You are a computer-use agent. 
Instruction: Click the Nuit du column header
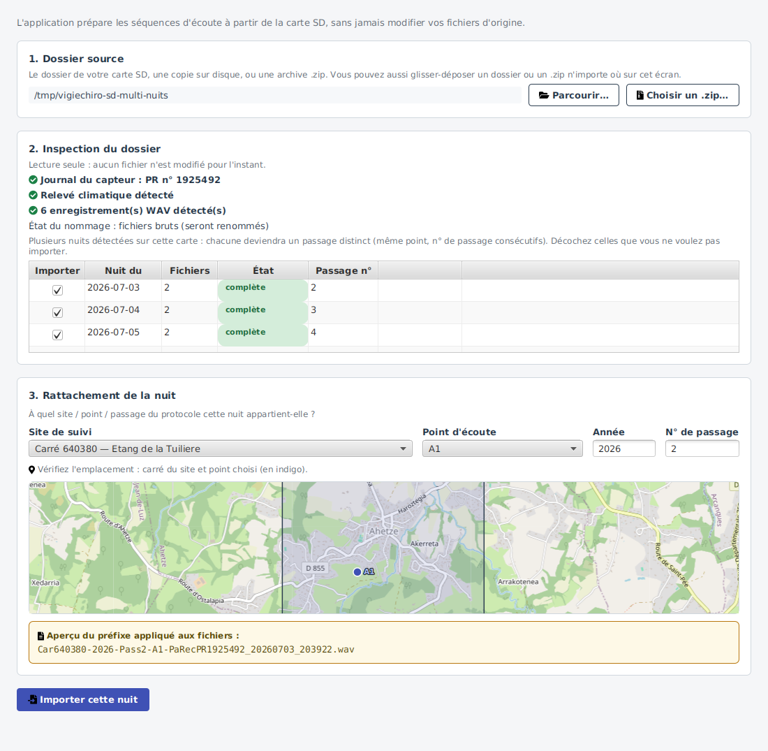(124, 270)
